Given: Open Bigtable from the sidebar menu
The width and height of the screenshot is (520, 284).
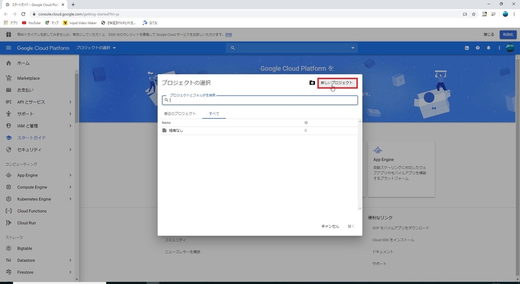Looking at the screenshot, I should [25, 248].
